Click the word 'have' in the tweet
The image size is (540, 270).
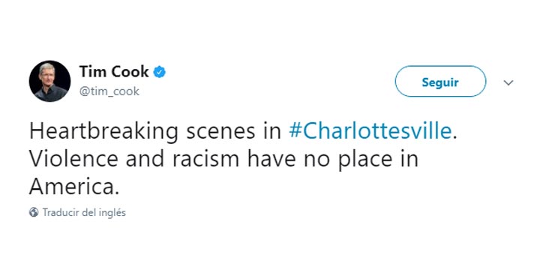[x=271, y=160]
